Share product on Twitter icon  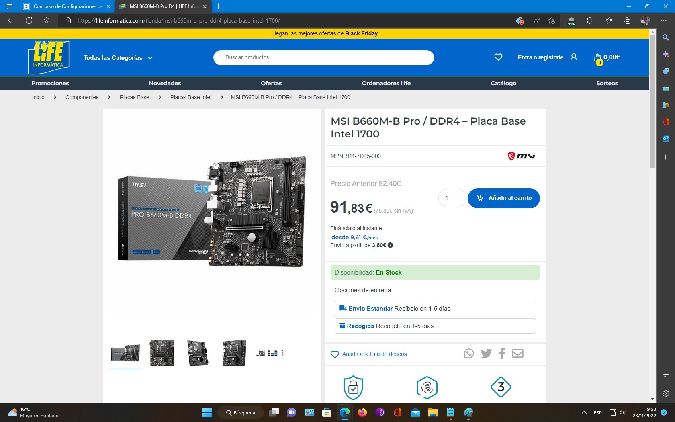coord(486,354)
